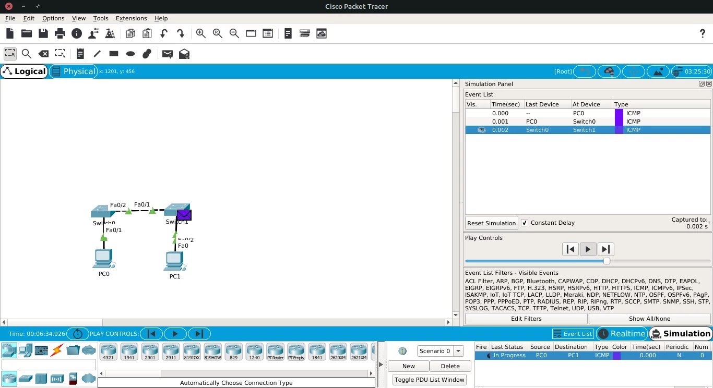This screenshot has width=713, height=388.
Task: Create a New scenario
Action: pyautogui.click(x=409, y=366)
